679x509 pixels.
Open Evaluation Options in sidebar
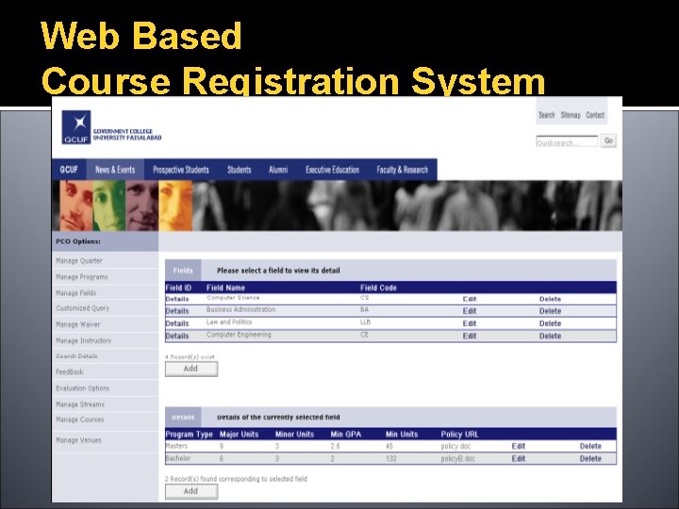(82, 388)
